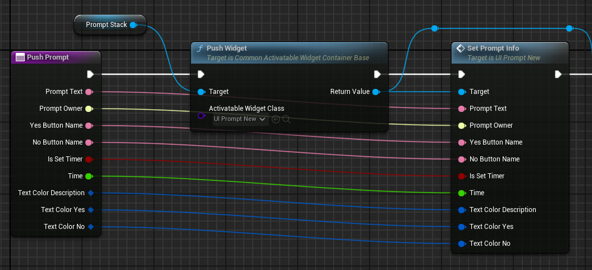Click the use-selected-asset arrow beside UI Prompt New

(276, 119)
